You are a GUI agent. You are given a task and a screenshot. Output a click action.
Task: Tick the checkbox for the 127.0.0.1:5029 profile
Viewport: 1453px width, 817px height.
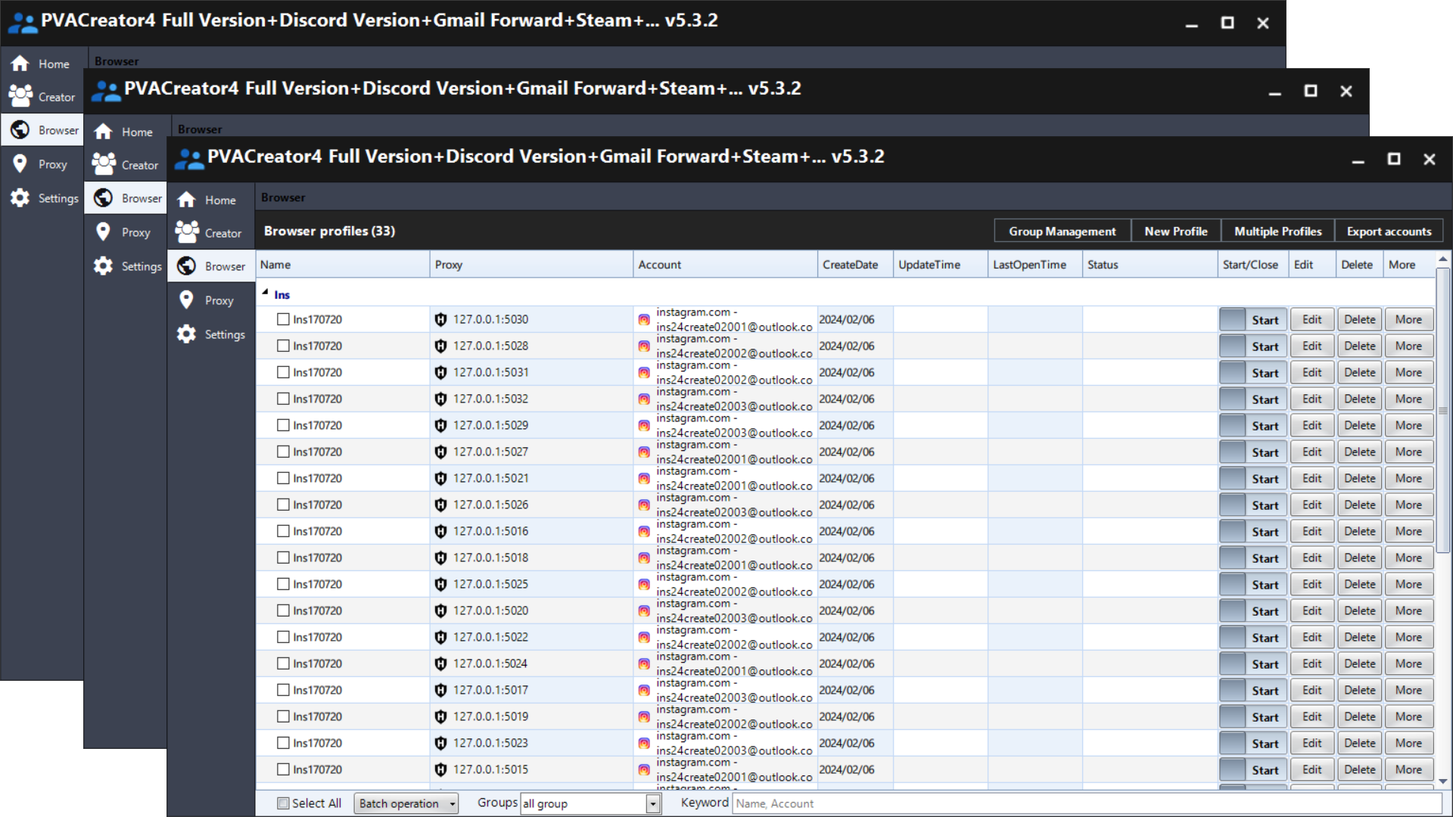(283, 425)
